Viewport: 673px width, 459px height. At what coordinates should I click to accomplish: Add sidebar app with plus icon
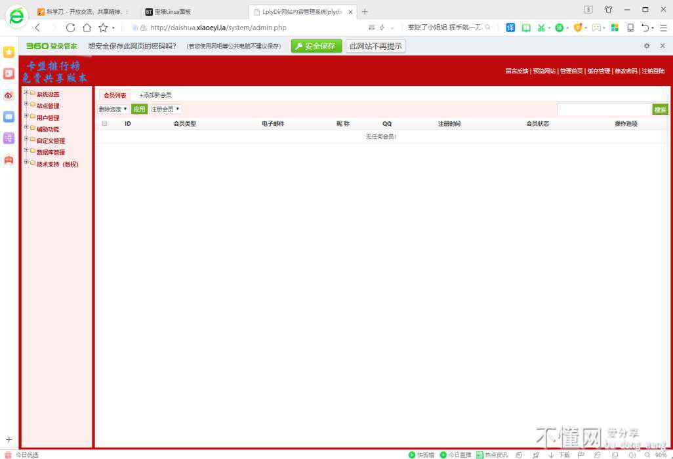point(9,440)
